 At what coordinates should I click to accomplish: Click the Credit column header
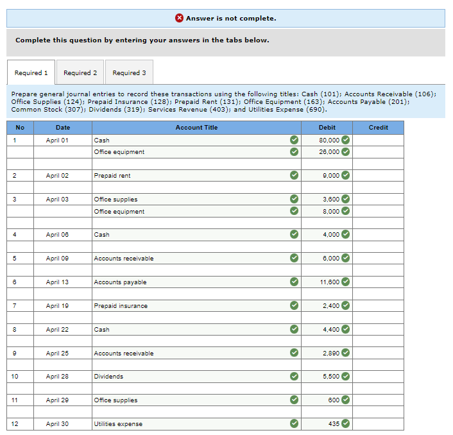tap(378, 128)
